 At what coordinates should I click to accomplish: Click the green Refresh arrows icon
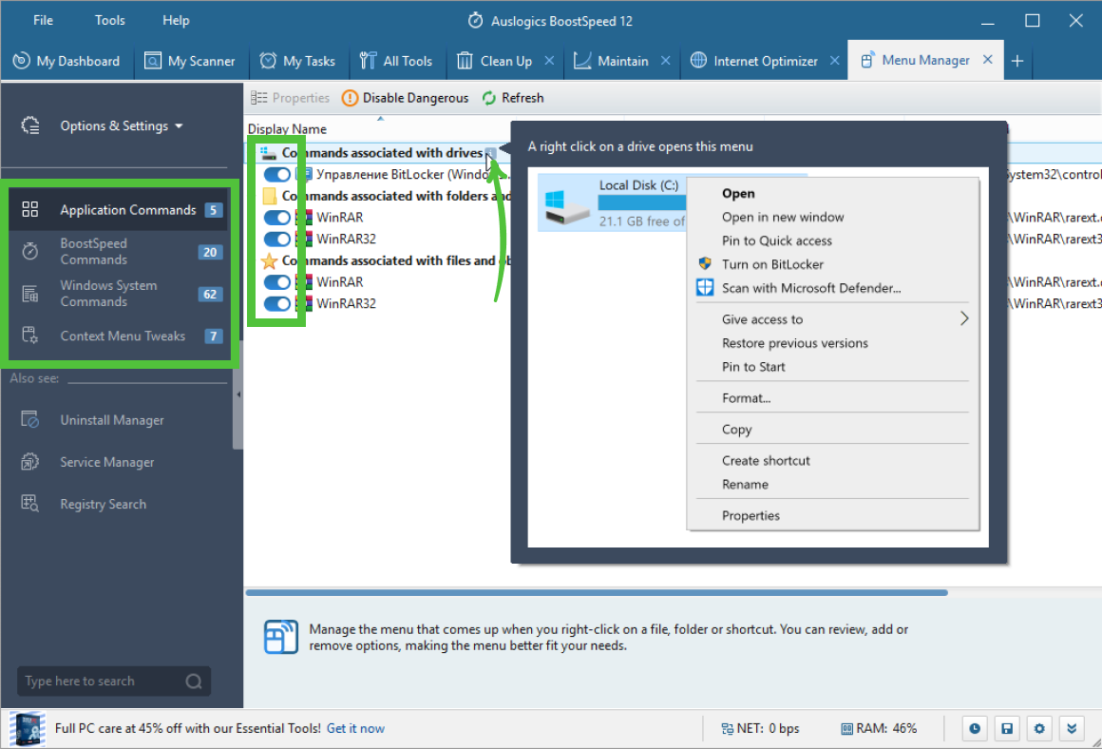click(x=489, y=98)
